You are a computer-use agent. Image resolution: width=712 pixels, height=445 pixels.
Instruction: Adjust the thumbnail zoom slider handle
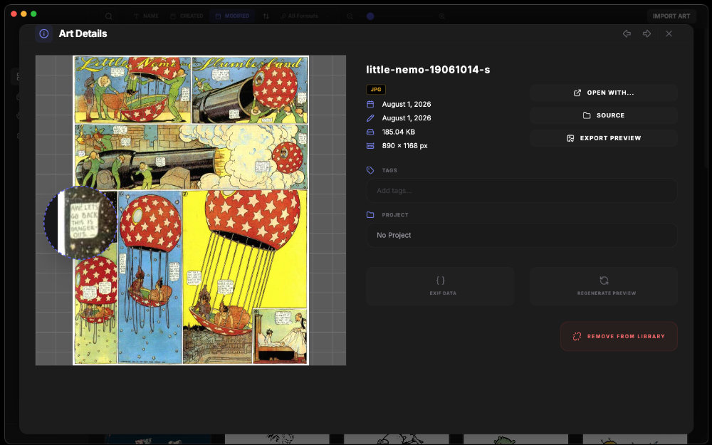370,16
